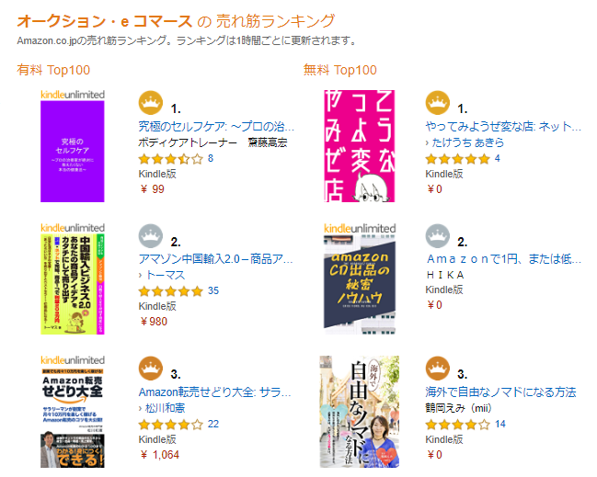Screen dimensions: 597x477
Task: Click the bronze crown rank 3 badge in paid list
Action: coord(149,369)
